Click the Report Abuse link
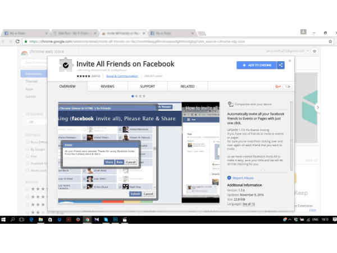Image resolution: width=337 pixels, height=253 pixels. [x=243, y=178]
